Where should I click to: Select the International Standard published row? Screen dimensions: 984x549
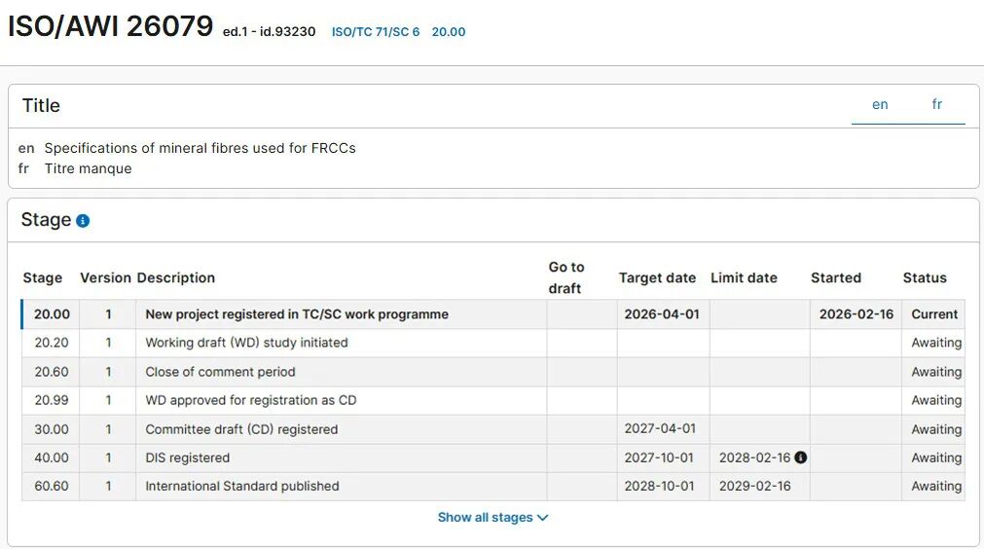[x=242, y=486]
